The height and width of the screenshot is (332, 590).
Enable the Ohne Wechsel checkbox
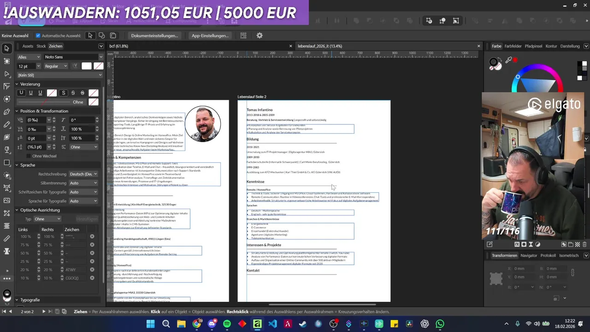29,156
